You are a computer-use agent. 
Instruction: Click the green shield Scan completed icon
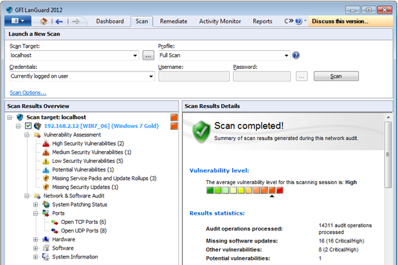201,131
